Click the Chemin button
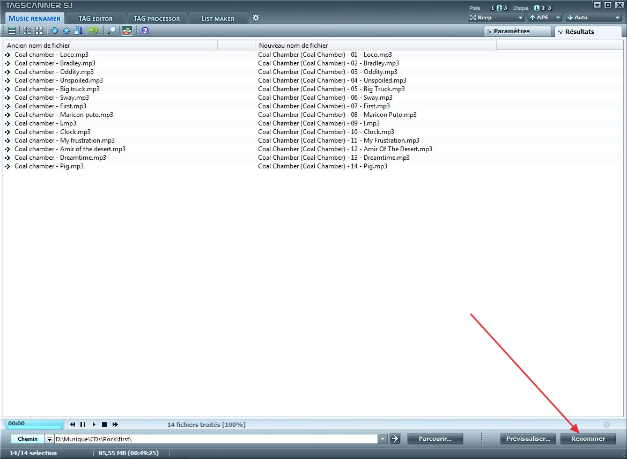The image size is (627, 459). (27, 439)
